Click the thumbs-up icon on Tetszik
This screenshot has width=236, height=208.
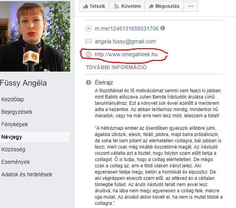coord(86,6)
